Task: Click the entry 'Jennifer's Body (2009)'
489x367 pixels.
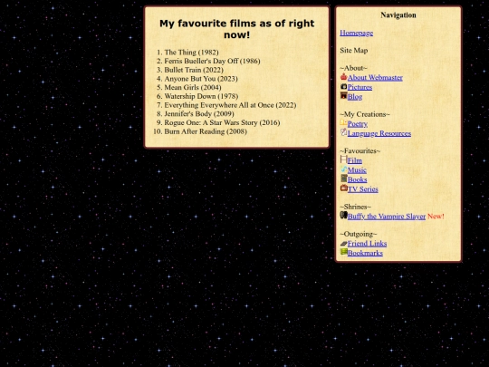Action: click(199, 113)
